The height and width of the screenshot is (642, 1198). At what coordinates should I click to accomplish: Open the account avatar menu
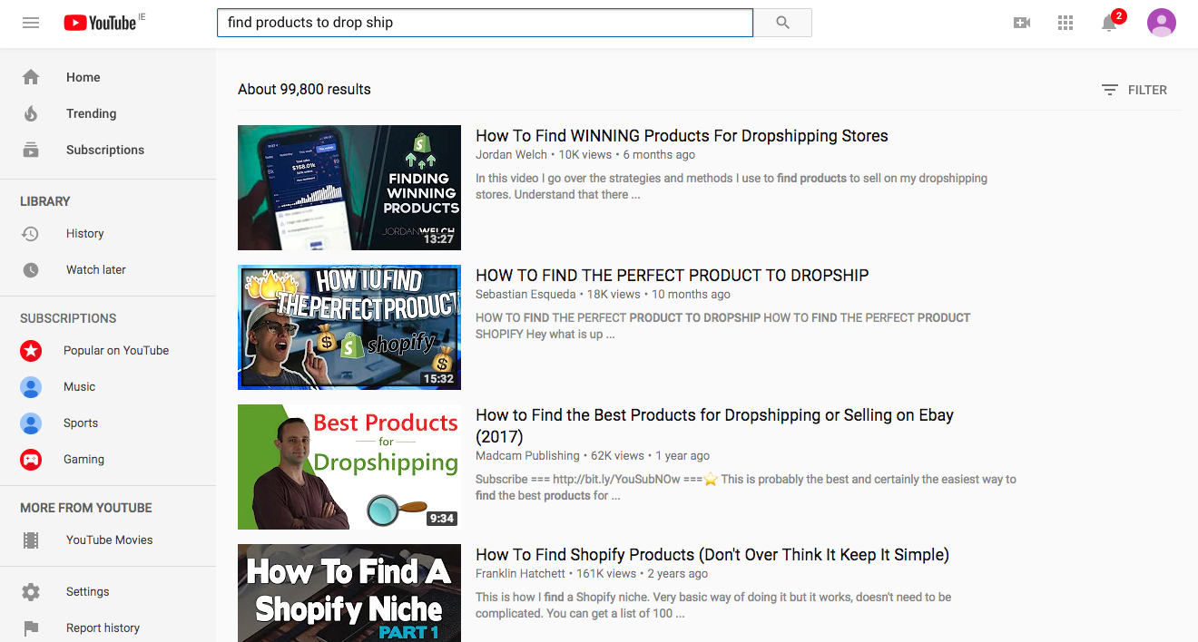pos(1161,23)
